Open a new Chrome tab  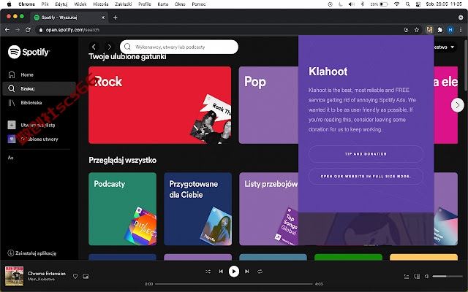click(x=116, y=18)
